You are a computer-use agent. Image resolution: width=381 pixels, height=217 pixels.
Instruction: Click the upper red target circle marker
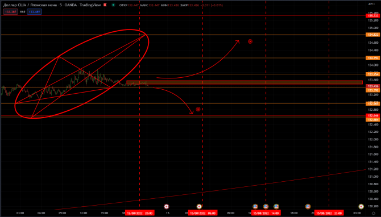tap(250, 41)
